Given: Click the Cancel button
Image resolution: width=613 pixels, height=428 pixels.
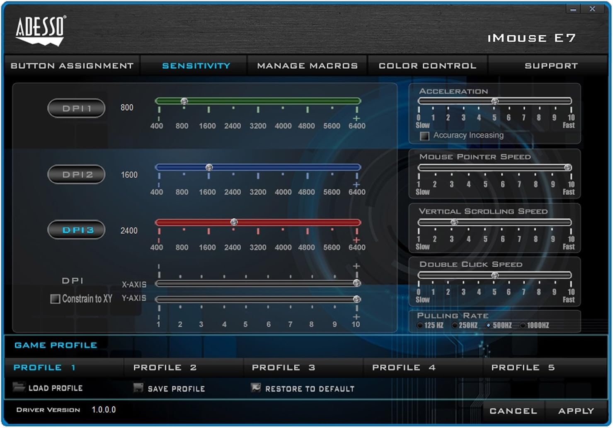Looking at the screenshot, I should point(513,411).
